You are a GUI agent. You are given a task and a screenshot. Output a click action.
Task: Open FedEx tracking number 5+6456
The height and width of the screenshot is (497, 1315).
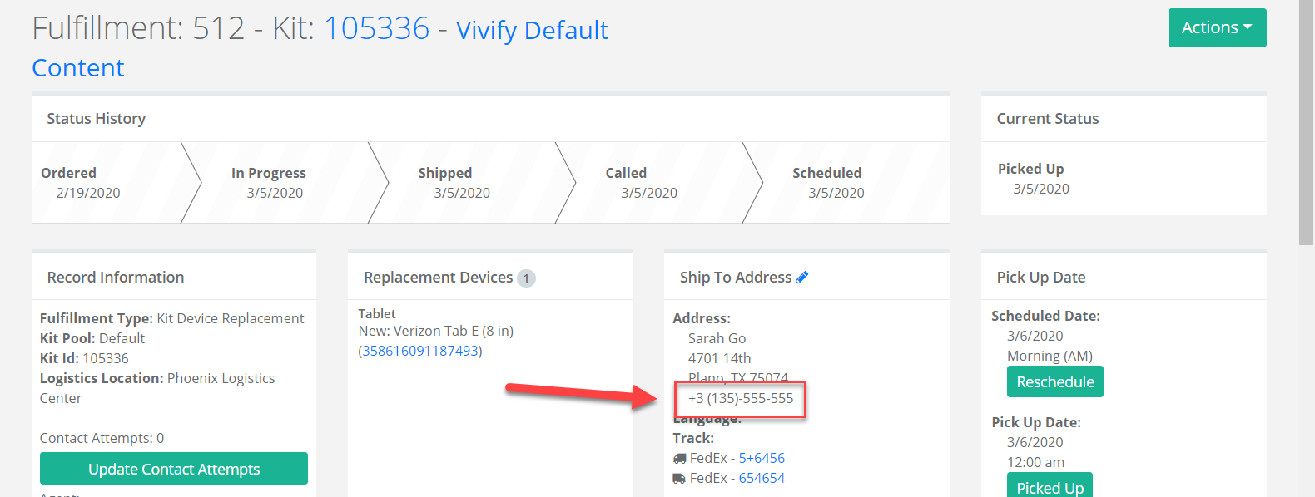pos(762,458)
